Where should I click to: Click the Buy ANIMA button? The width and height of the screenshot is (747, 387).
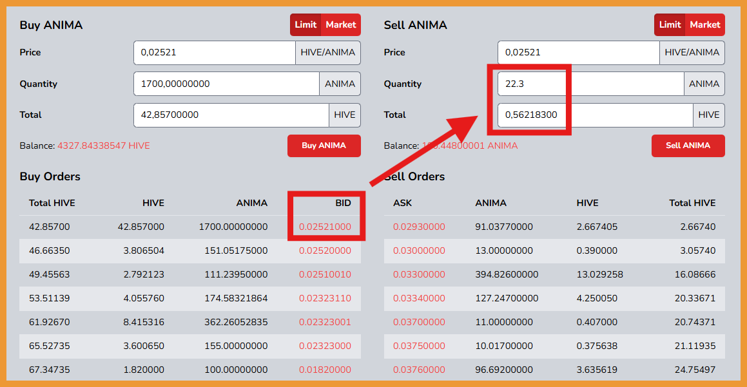324,146
